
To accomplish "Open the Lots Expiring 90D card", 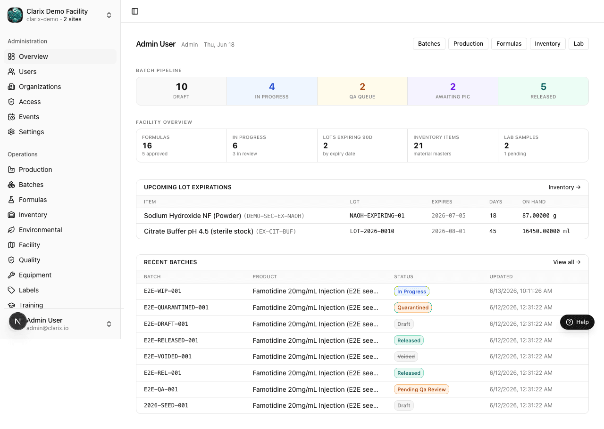I will point(362,146).
